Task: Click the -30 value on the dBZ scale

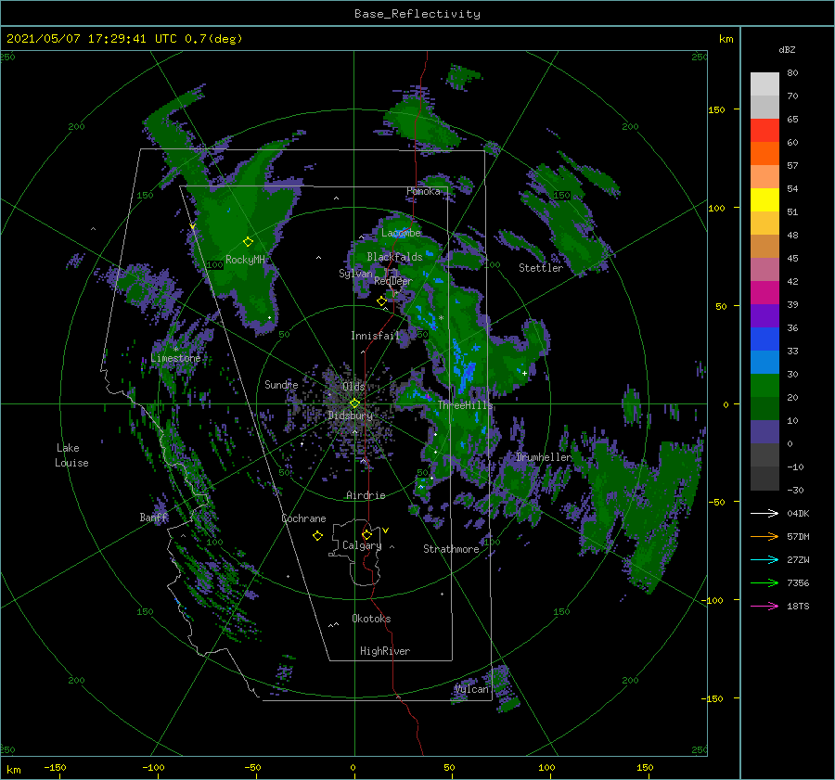Action: pos(795,490)
